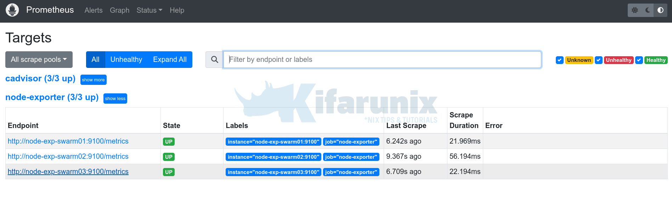Open the node-exp-swarm01 metrics endpoint link
The width and height of the screenshot is (672, 203).
tap(68, 141)
